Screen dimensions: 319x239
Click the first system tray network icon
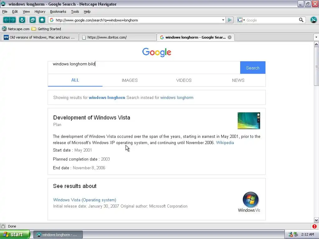pyautogui.click(x=290, y=234)
